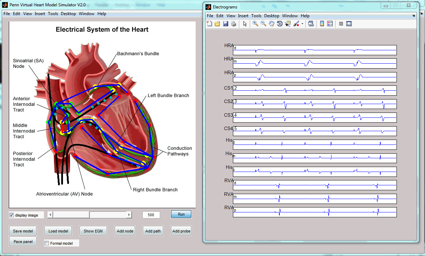425x256 pixels.
Task: Open View menu in Heart Model Simulator window
Action: pos(27,14)
